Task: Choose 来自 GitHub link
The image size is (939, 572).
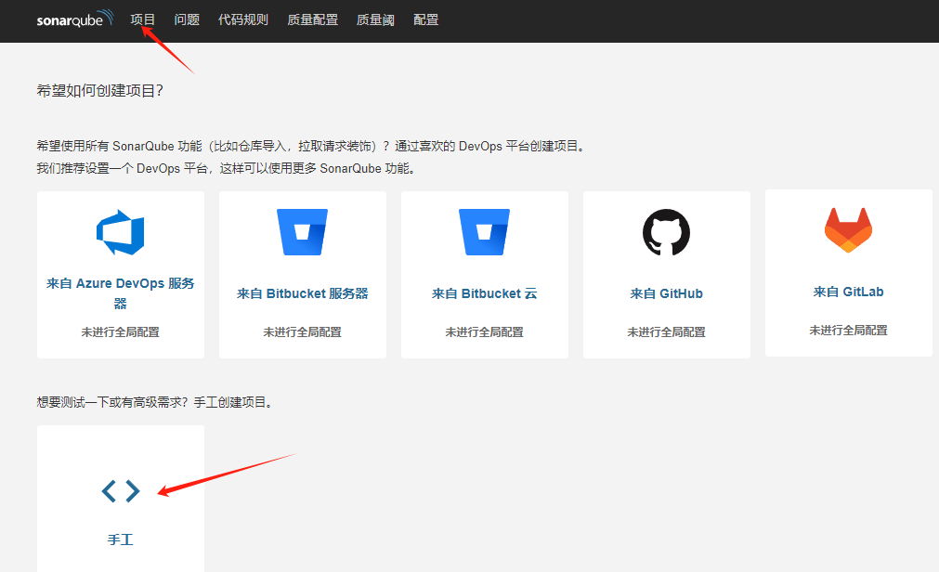Action: (x=667, y=293)
